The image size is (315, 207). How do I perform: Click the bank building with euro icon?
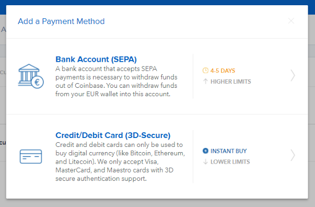pos(31,76)
